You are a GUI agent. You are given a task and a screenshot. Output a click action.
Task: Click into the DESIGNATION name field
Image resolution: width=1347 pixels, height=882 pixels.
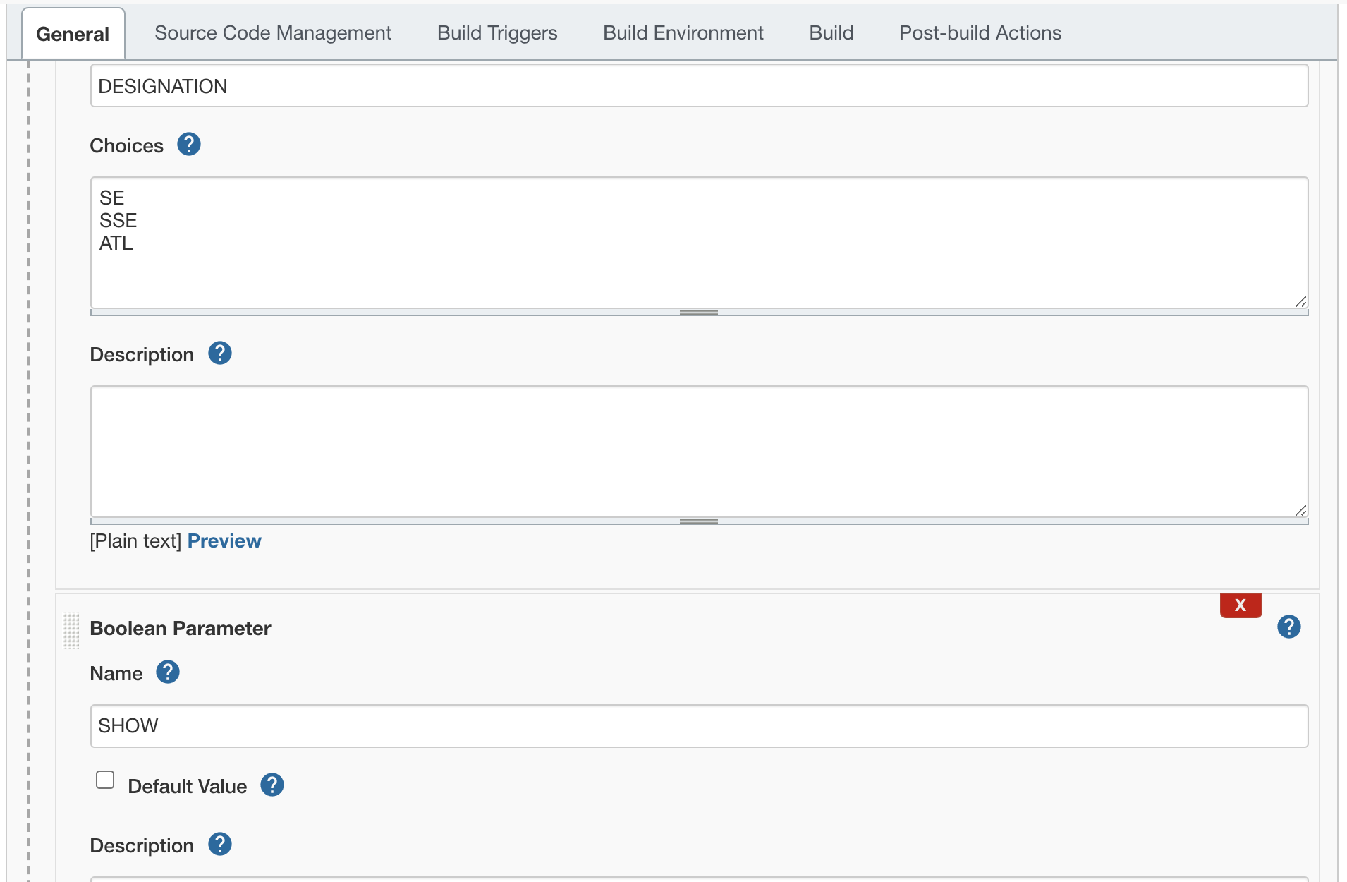click(x=699, y=86)
